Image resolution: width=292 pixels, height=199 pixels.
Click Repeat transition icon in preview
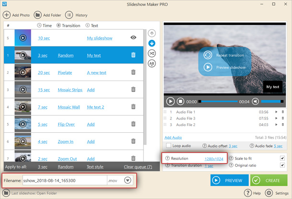208,55
